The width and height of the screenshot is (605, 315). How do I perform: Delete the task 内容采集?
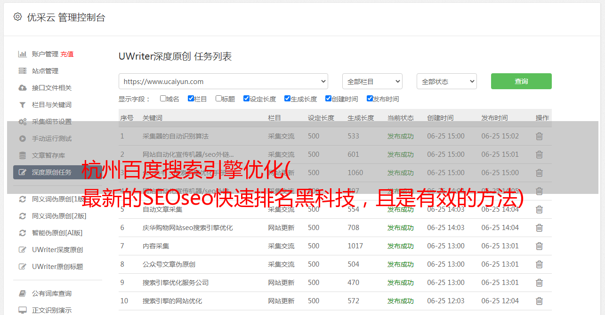pyautogui.click(x=539, y=246)
